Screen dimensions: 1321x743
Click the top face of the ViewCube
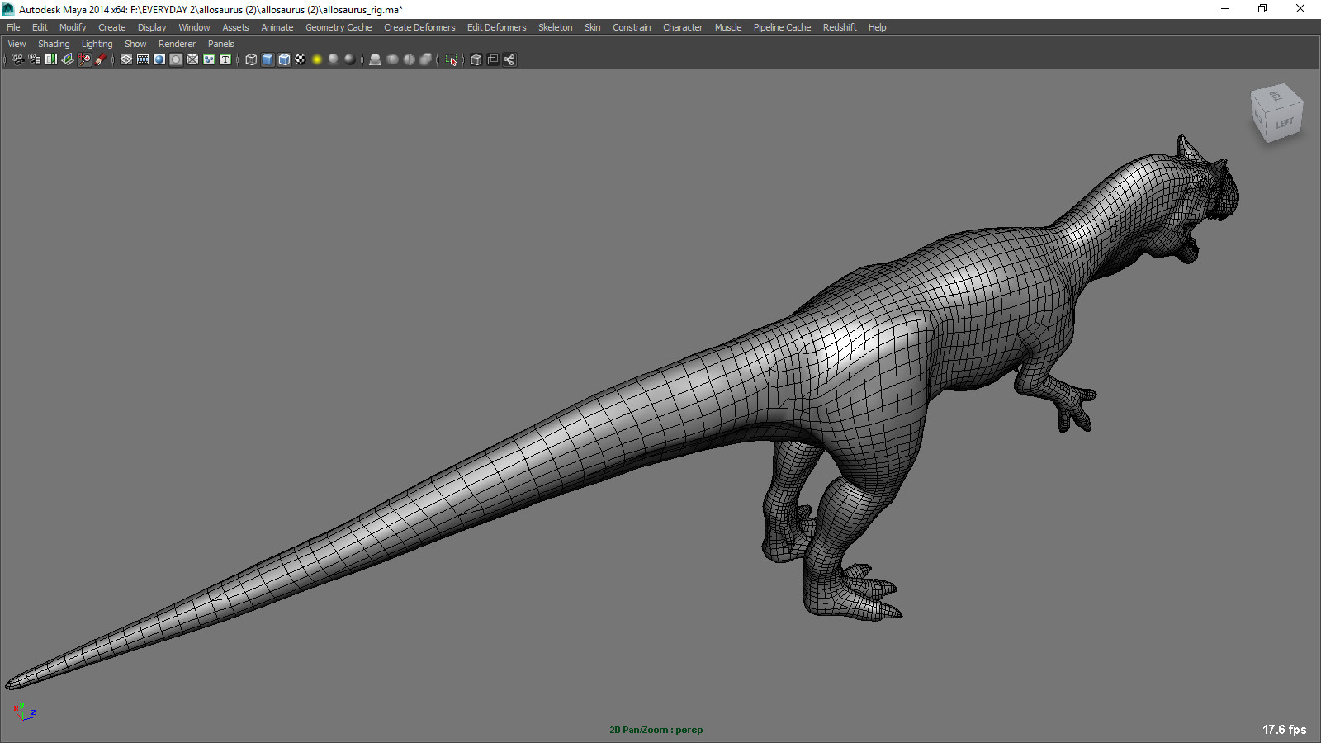(1276, 96)
